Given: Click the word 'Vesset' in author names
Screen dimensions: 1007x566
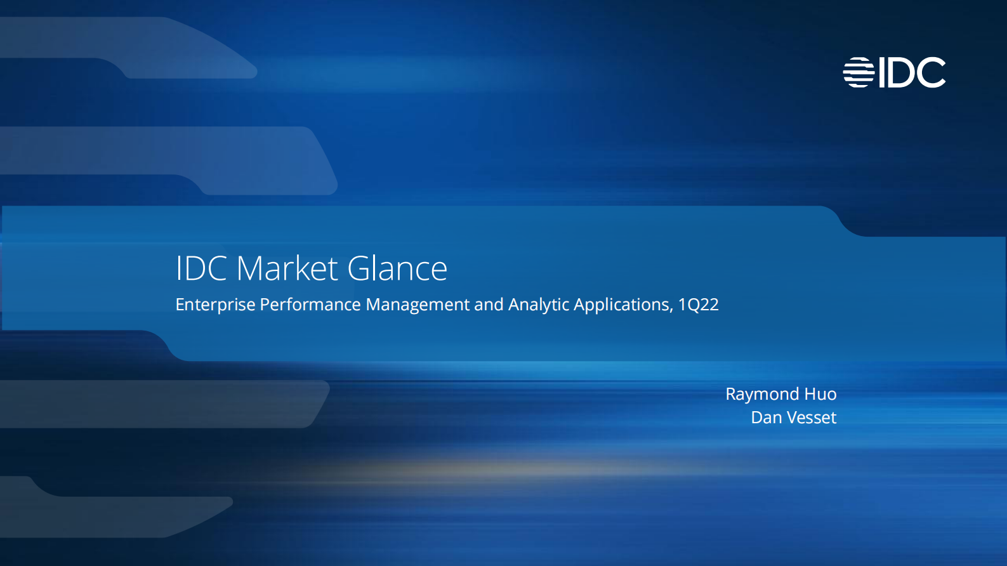Looking at the screenshot, I should [x=811, y=418].
